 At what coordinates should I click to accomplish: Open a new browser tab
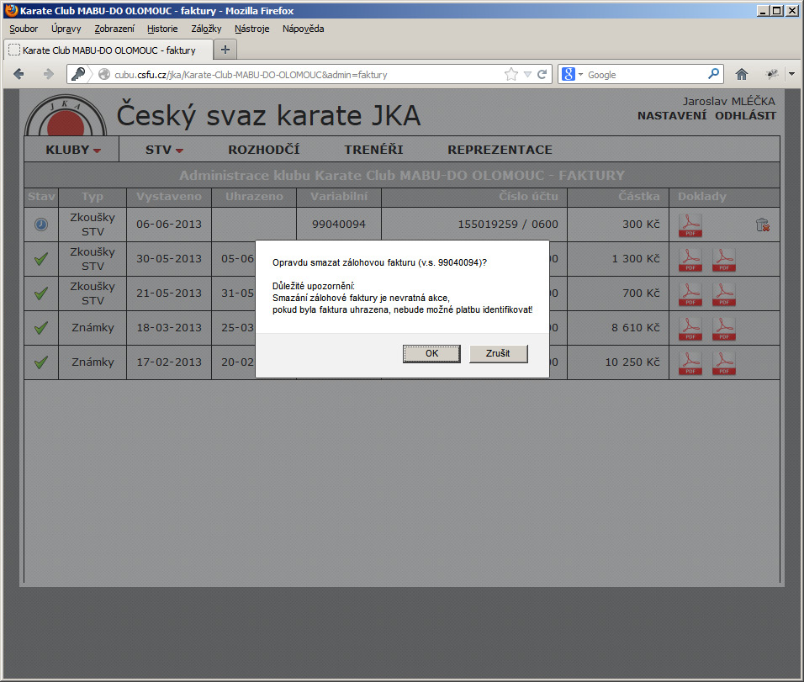[225, 50]
